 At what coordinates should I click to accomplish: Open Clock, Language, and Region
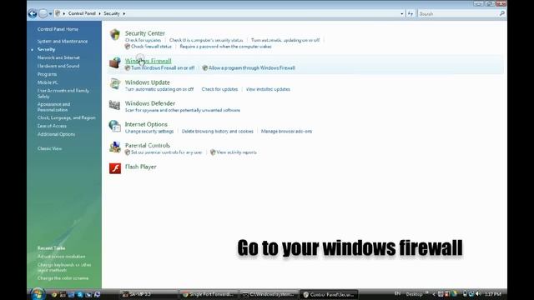click(67, 117)
